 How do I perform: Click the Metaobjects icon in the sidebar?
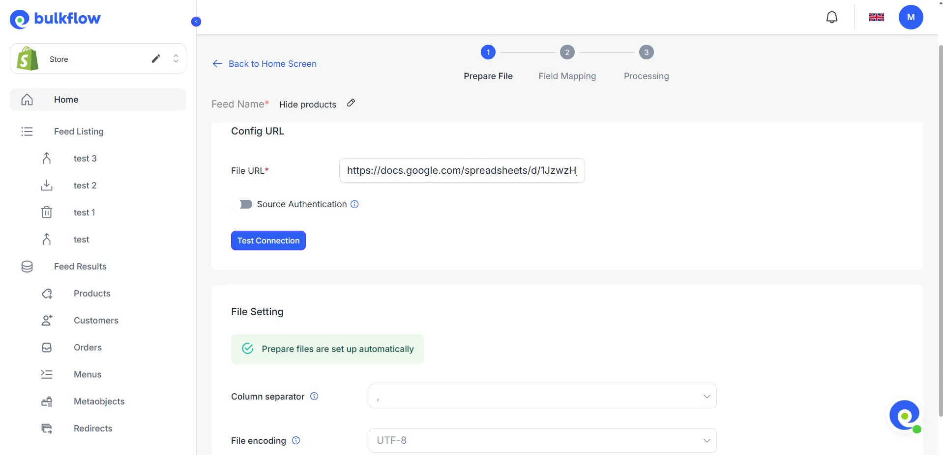(46, 401)
